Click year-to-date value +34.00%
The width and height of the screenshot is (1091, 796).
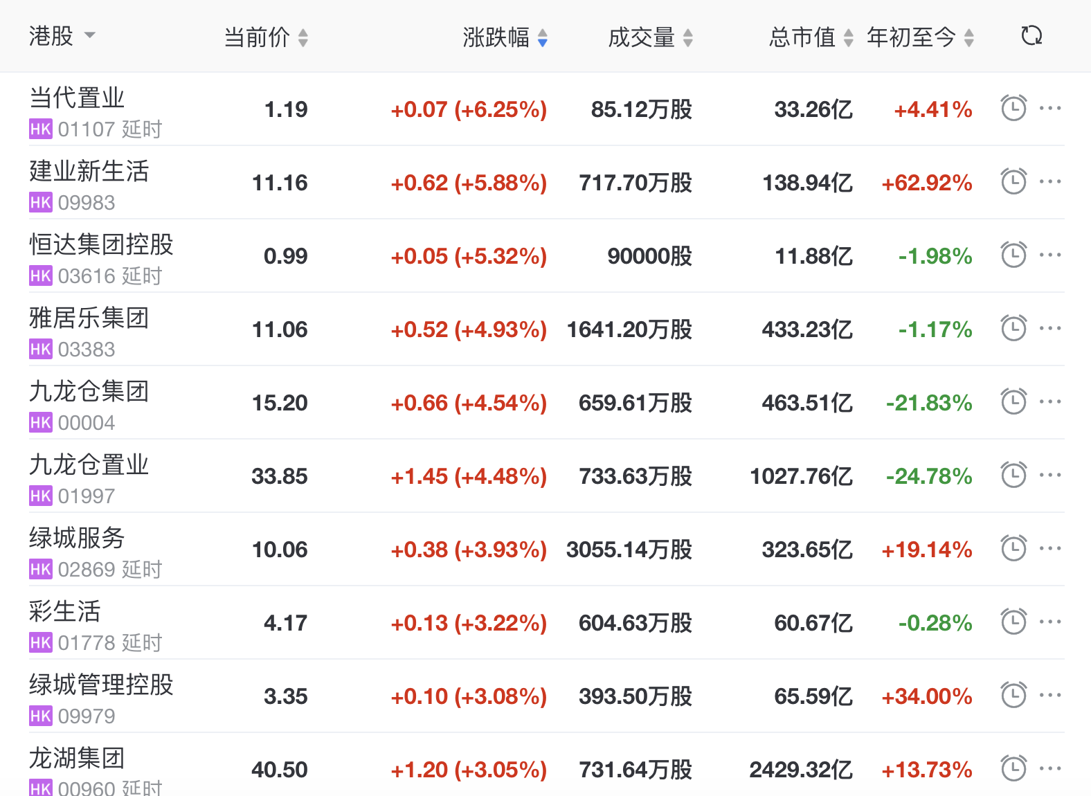click(927, 696)
